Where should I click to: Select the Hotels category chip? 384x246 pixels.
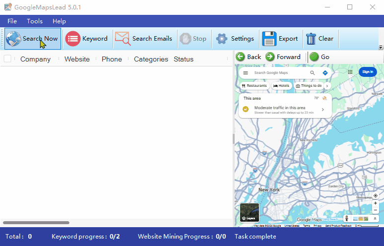[x=281, y=86]
